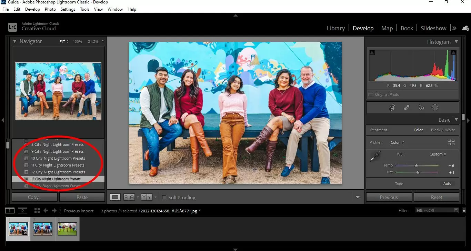Click the Previous button
471x251 pixels.
(x=389, y=197)
